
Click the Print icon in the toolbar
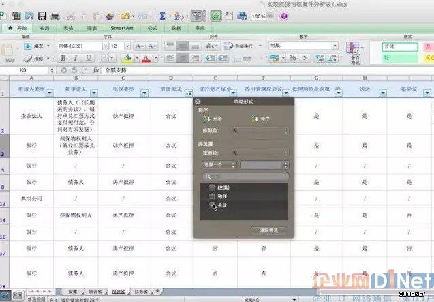(55, 15)
